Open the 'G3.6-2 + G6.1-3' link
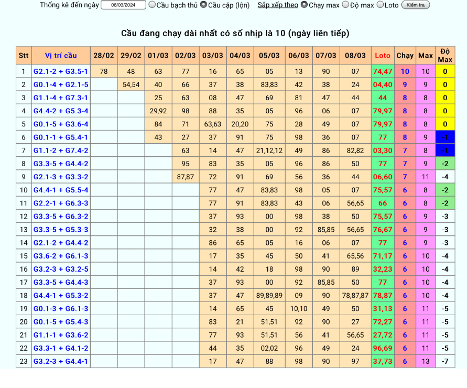 61,256
